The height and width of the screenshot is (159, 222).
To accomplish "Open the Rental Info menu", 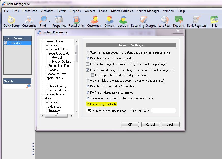I will (30, 11).
